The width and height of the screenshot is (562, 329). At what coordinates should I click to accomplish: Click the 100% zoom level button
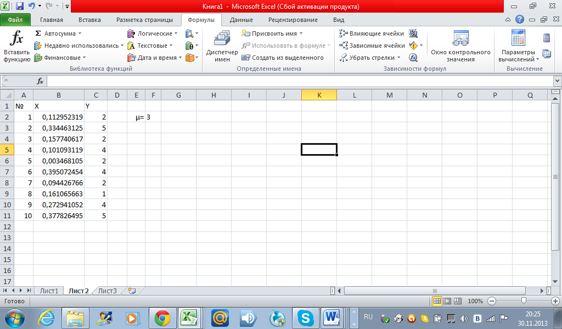pyautogui.click(x=475, y=301)
